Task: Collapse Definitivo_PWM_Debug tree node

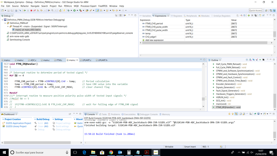Action: [2, 20]
